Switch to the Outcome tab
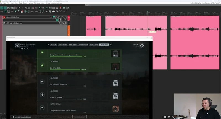 click(54, 45)
